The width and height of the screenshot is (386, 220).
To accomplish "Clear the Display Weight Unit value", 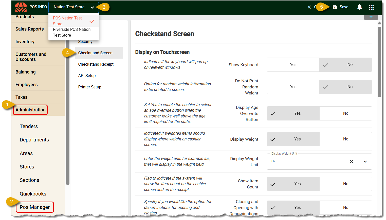I will tap(351, 161).
